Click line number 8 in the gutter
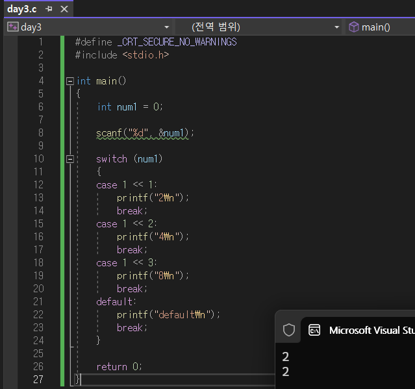 tap(41, 133)
